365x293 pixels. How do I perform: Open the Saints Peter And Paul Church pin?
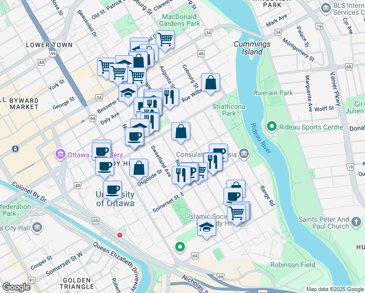[356, 222]
